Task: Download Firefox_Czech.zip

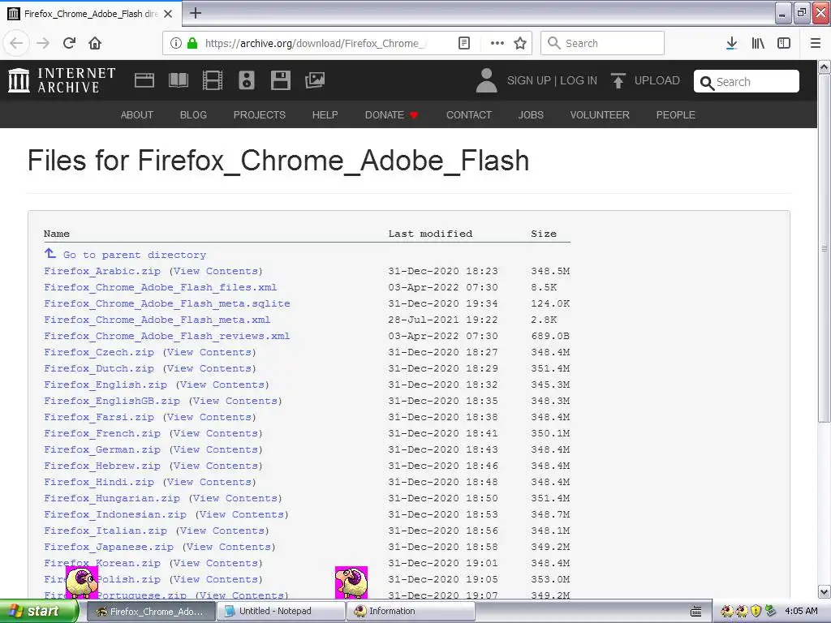Action: click(x=99, y=352)
